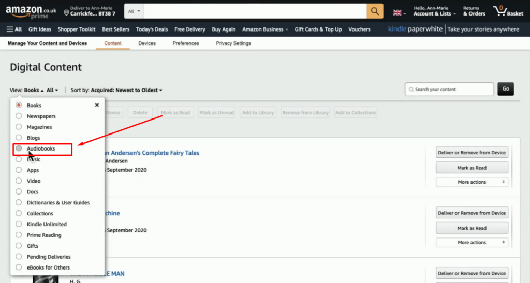Open Andersen's Complete Fairy Tales title link
530x283 pixels.
[x=152, y=153]
